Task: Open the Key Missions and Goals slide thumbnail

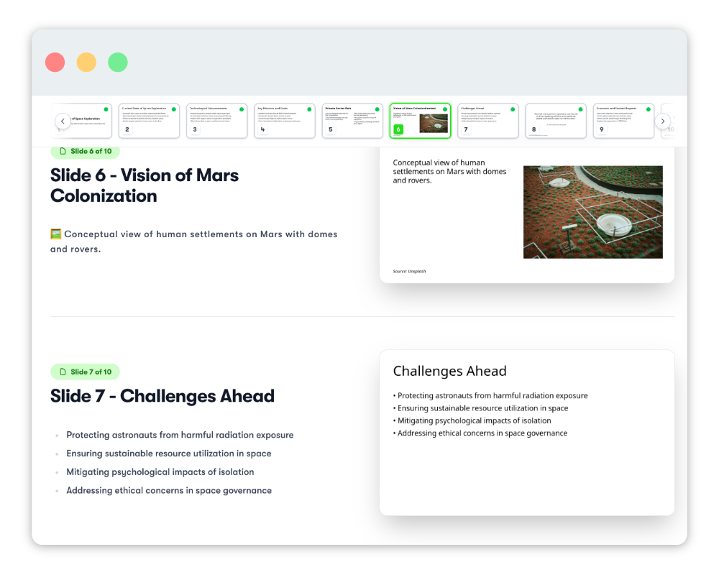Action: coord(284,121)
